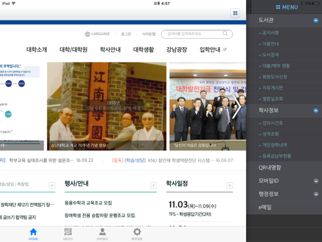Viewport: 322px width, 242px height.
Task: Open 장애학생 전용 승합차량 운행조교 post
Action: (x=100, y=216)
